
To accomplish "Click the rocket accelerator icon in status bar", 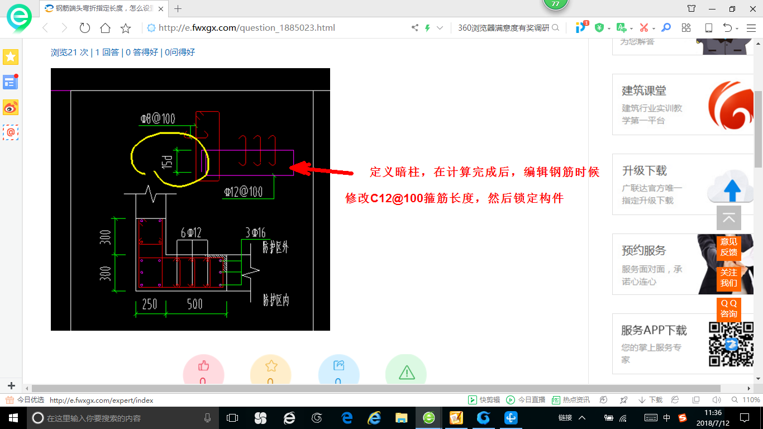I will coord(624,400).
